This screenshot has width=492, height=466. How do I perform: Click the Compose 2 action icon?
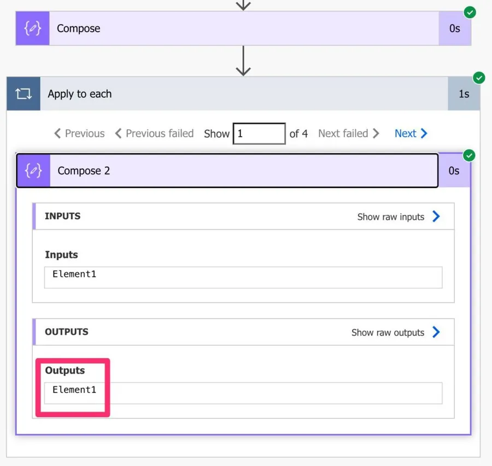pos(33,171)
